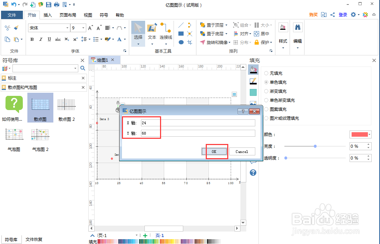Select the Line drawing tool
This screenshot has height=244, width=380.
(x=181, y=25)
